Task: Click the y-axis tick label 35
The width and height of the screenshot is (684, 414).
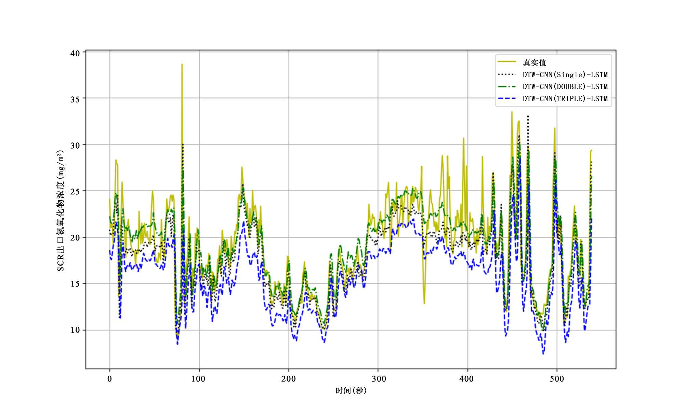Action: pyautogui.click(x=75, y=99)
